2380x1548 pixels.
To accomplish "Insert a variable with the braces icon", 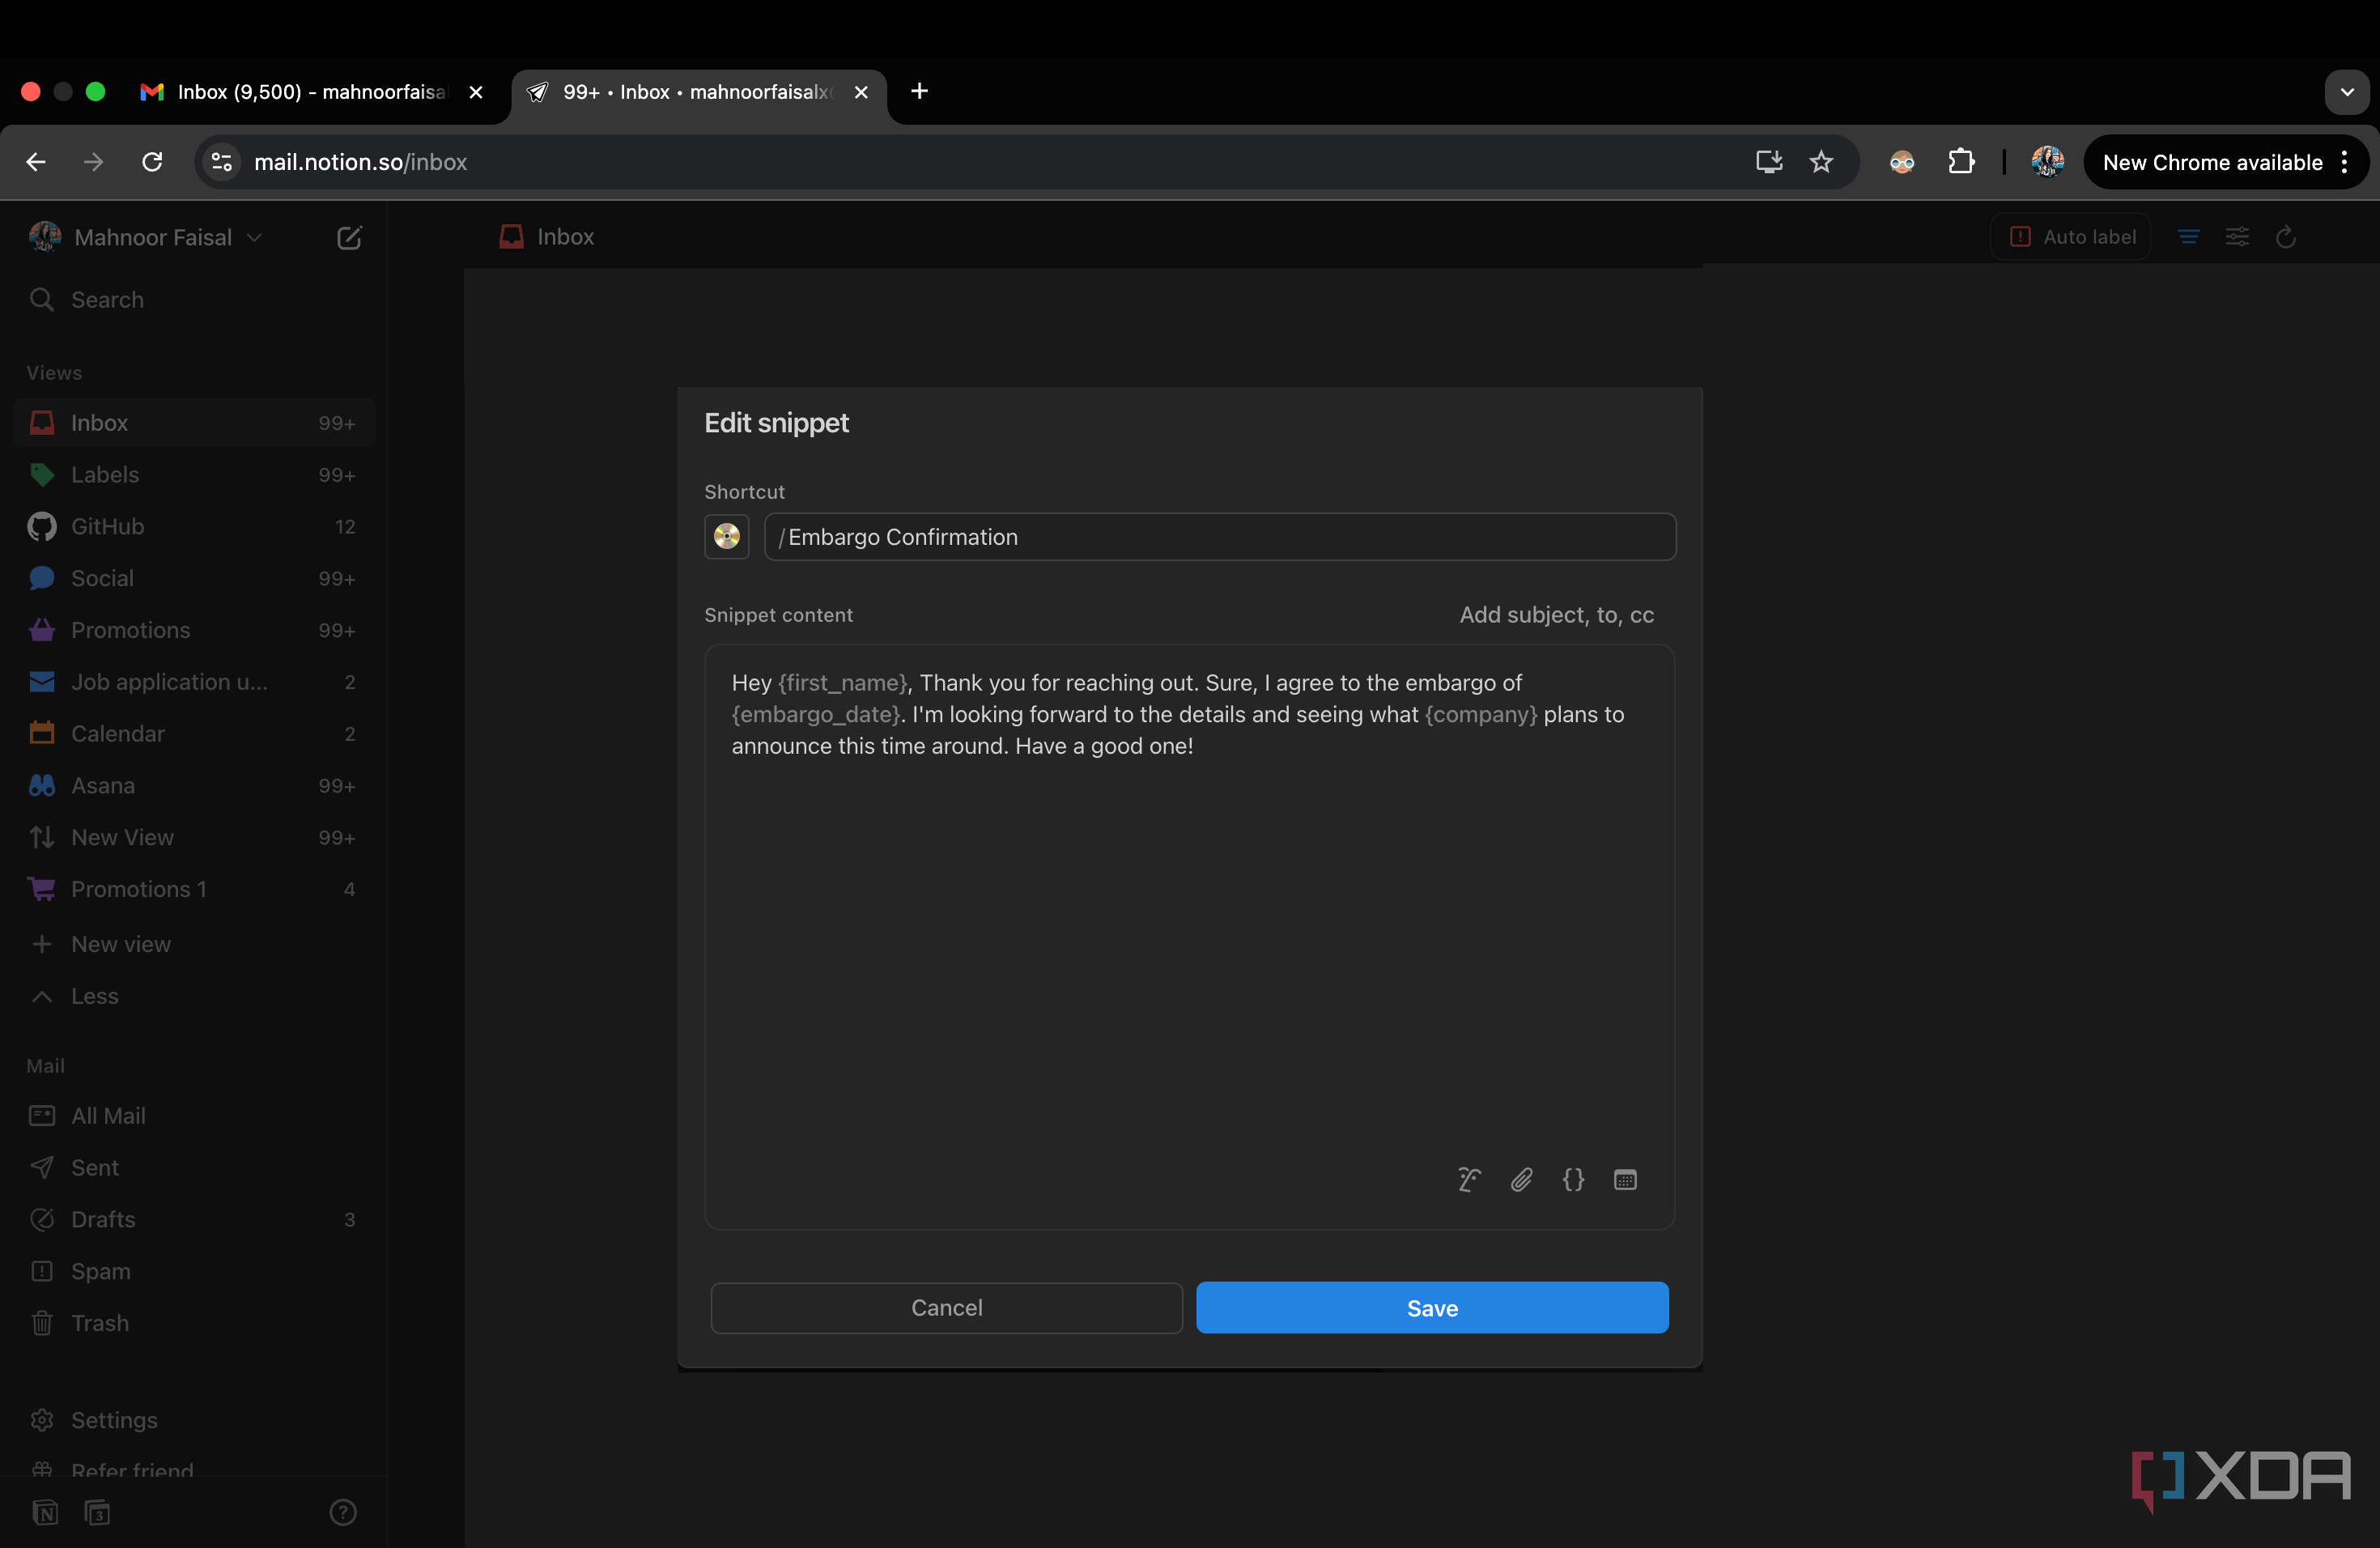I will click(1573, 1180).
